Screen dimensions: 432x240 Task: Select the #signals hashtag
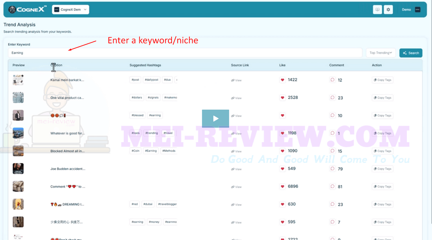153,97
